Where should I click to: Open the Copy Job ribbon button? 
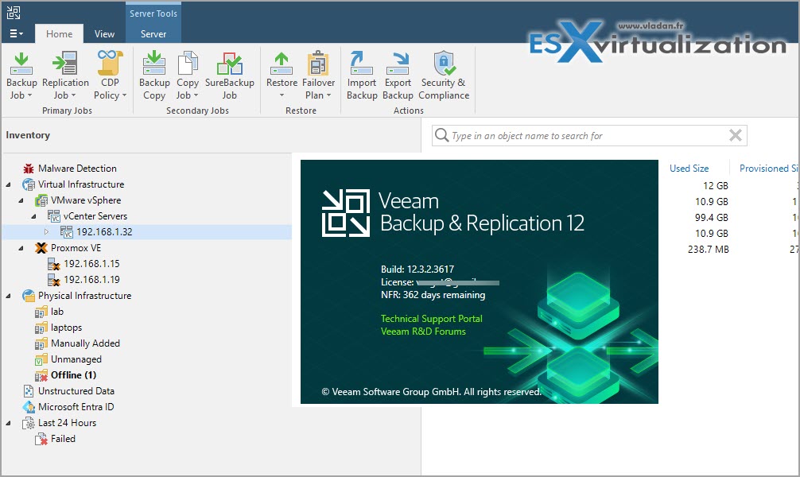pyautogui.click(x=187, y=76)
